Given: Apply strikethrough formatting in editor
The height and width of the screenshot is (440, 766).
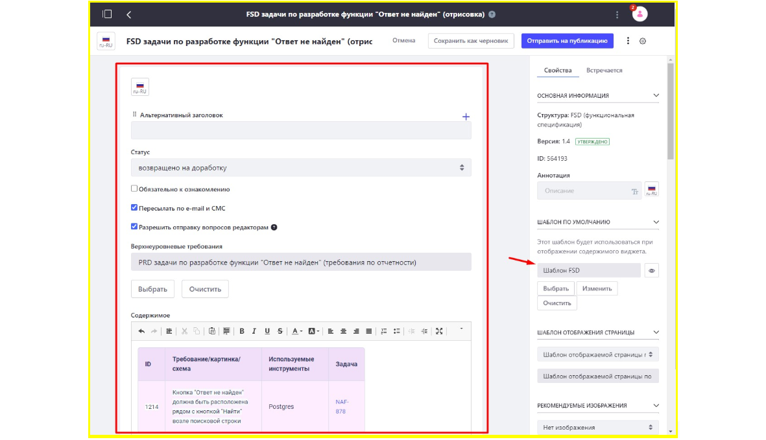Looking at the screenshot, I should point(280,331).
